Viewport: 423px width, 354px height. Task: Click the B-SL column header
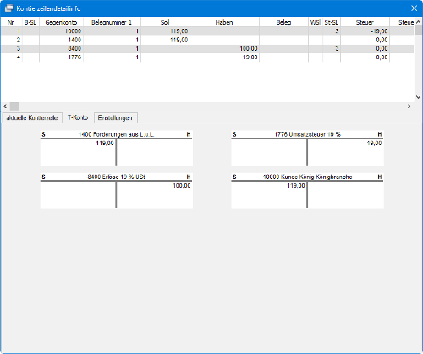(30, 22)
